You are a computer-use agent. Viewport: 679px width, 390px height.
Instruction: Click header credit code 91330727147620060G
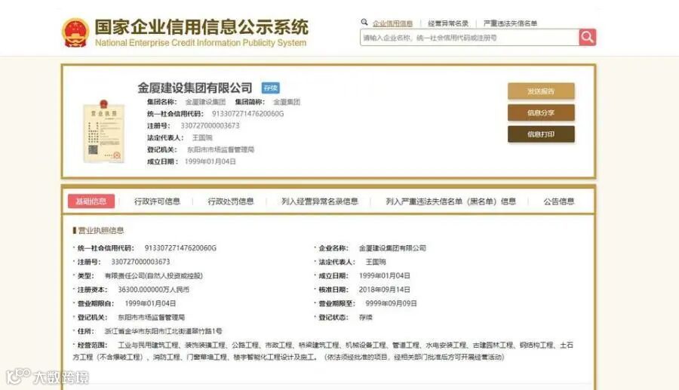tap(247, 113)
